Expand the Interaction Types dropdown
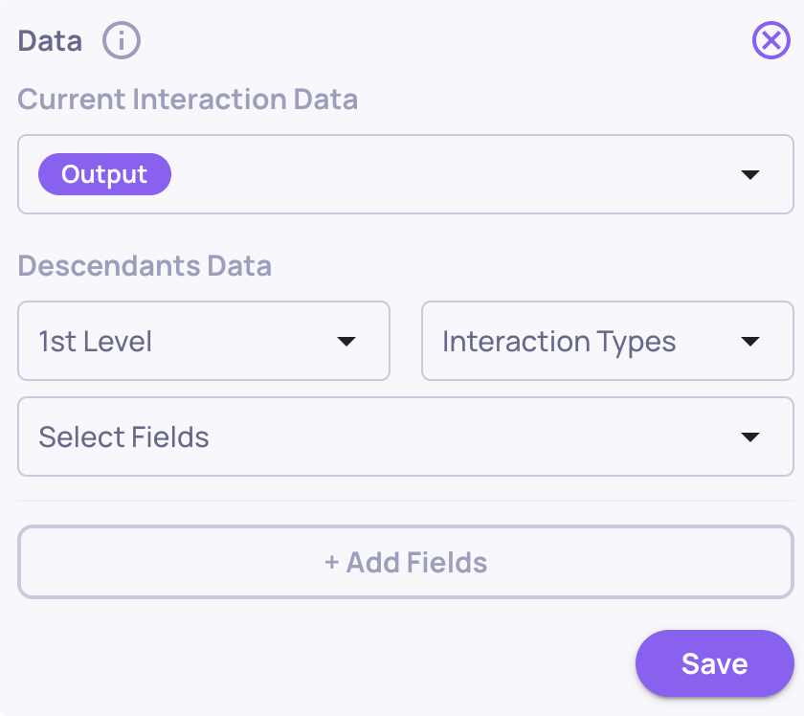The image size is (804, 716). pyautogui.click(x=607, y=342)
